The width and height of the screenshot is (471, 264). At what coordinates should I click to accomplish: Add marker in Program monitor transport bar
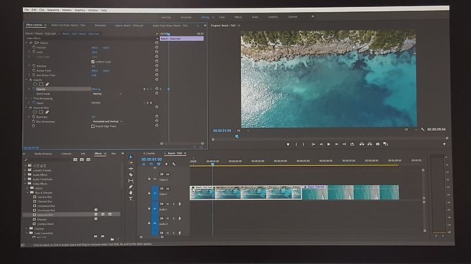(x=288, y=144)
